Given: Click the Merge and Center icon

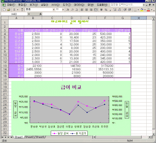Looking at the screenshot, I should click(96, 10).
